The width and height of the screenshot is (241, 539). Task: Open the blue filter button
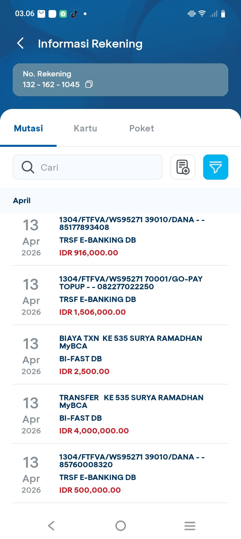click(x=216, y=167)
